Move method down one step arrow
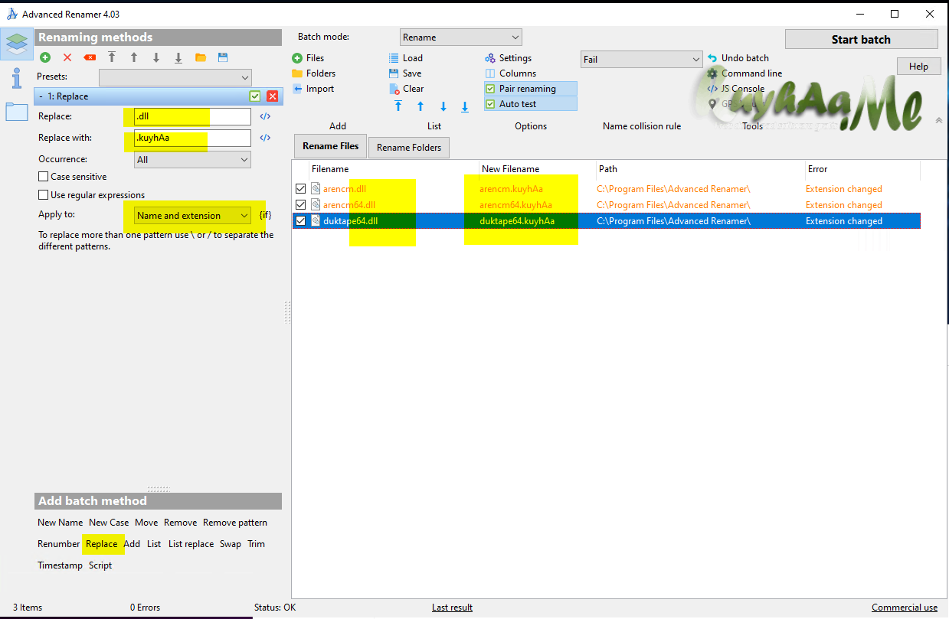The image size is (949, 619). [x=156, y=57]
